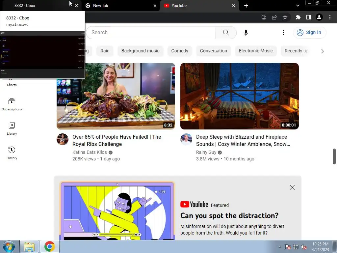Open the Windows Start menu
The height and width of the screenshot is (253, 337).
(x=8, y=246)
